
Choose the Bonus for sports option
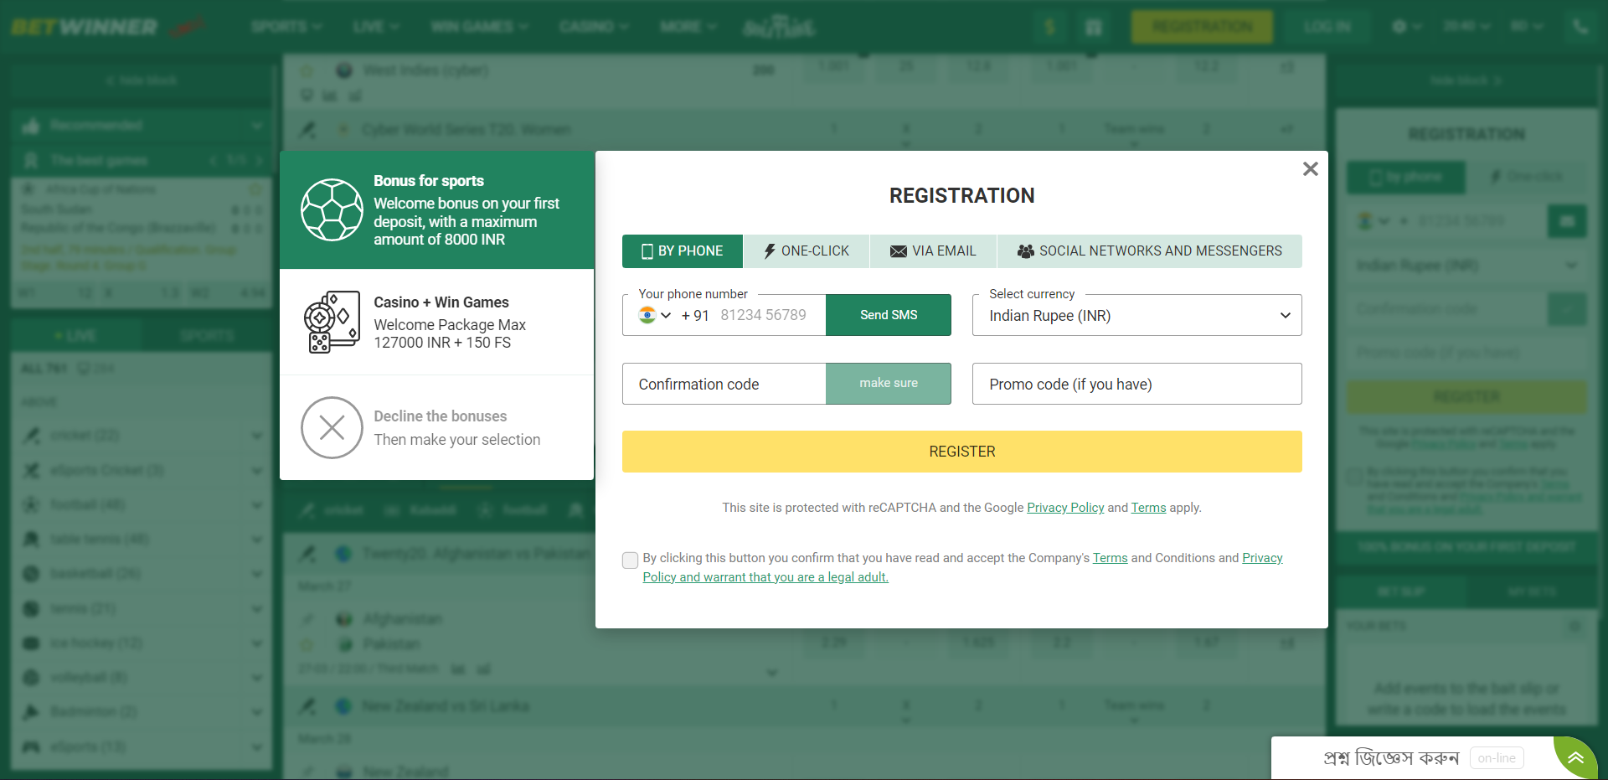436,209
